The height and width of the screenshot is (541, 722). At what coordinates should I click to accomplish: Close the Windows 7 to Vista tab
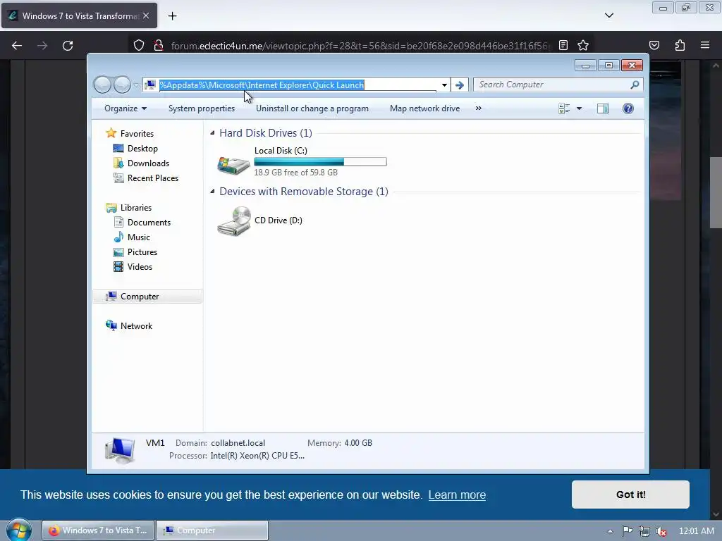146,15
